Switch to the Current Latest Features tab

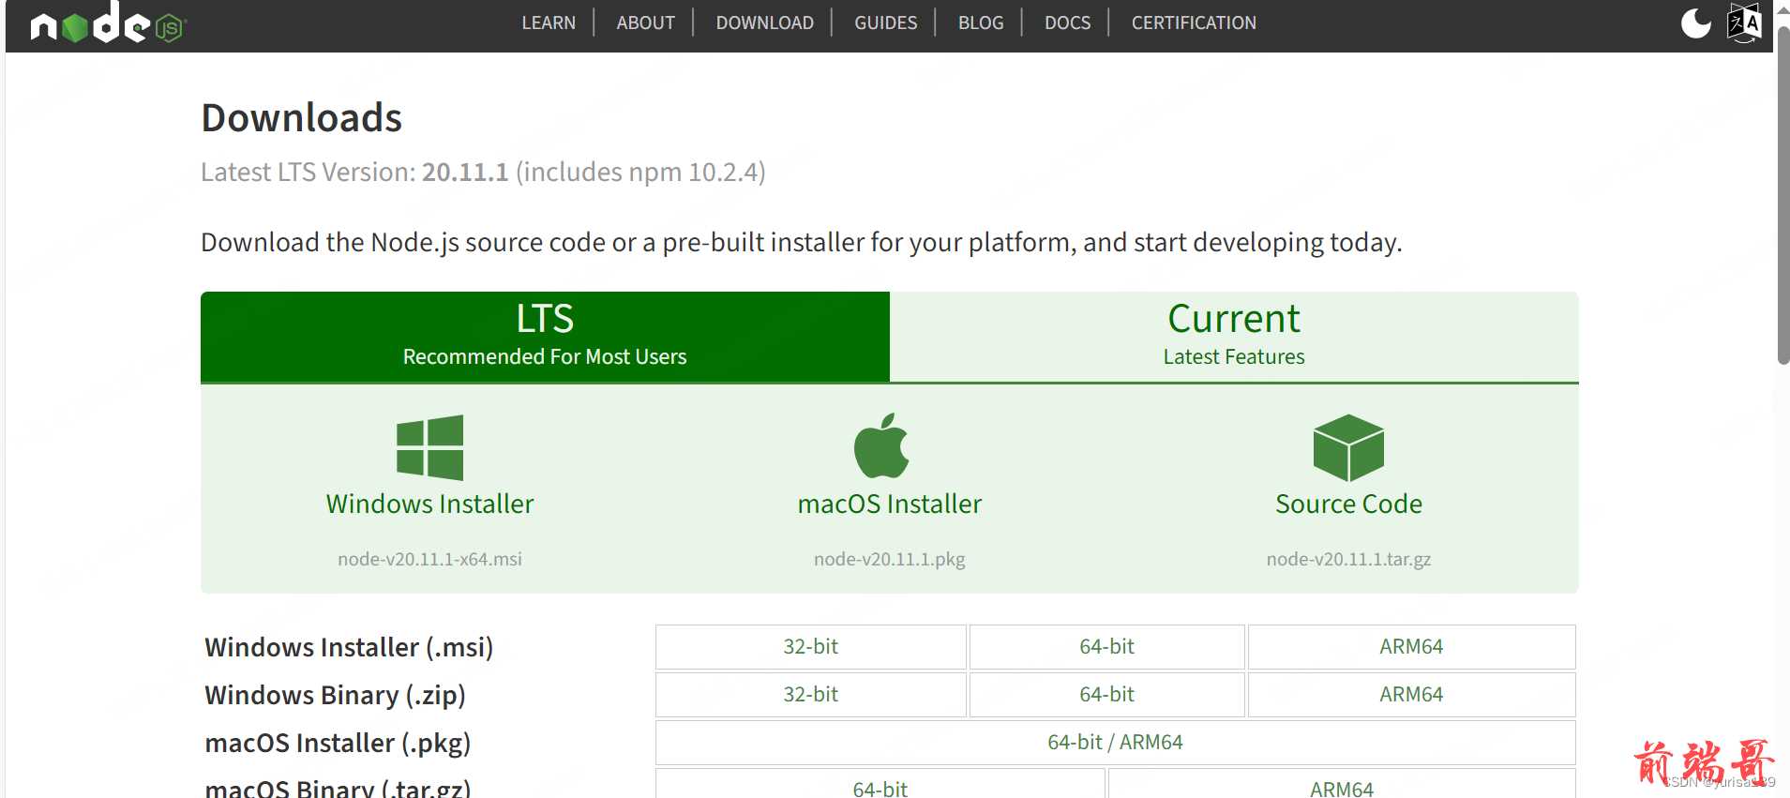point(1234,337)
